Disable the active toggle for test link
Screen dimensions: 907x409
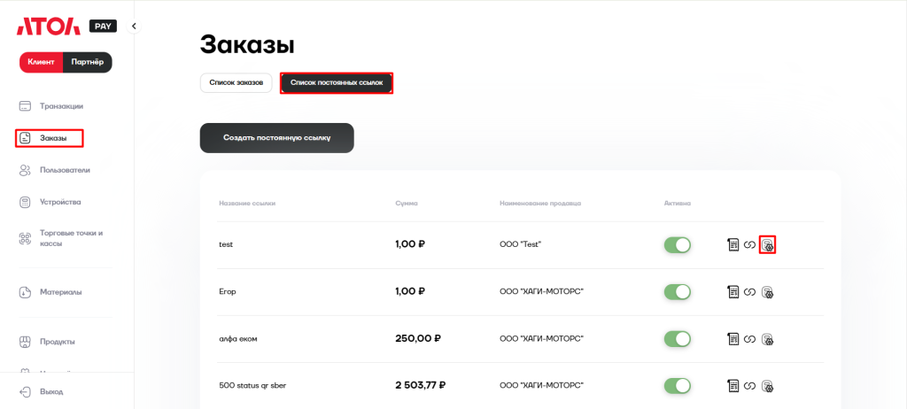pos(677,244)
